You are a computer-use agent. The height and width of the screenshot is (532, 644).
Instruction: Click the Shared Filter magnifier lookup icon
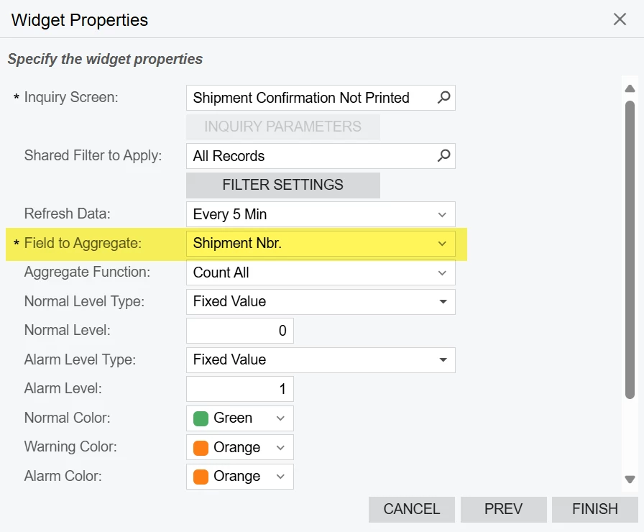pyautogui.click(x=443, y=156)
